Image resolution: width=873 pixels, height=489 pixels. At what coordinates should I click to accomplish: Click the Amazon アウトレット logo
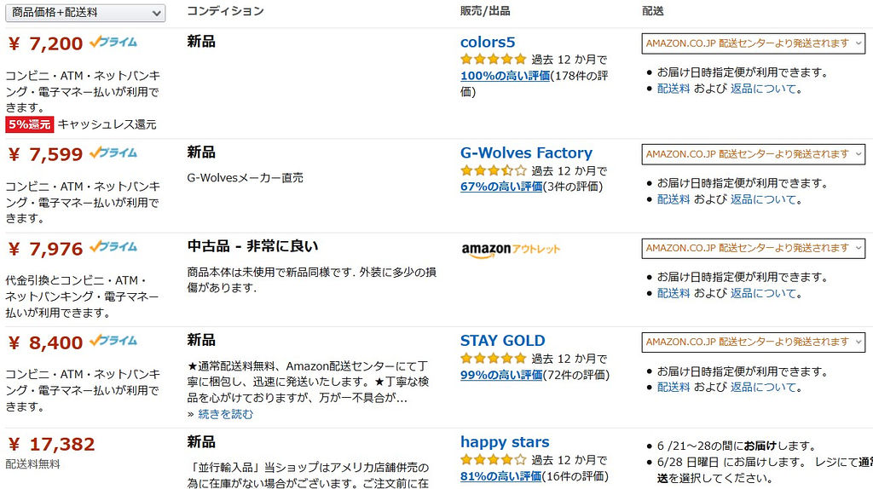pos(511,250)
